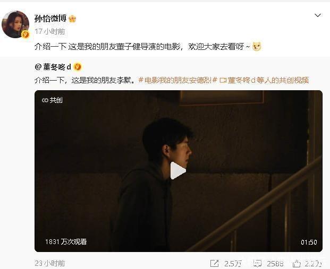Image resolution: width=330 pixels, height=269 pixels.
Task: Like the post with thumbs-up icon
Action: 297,263
